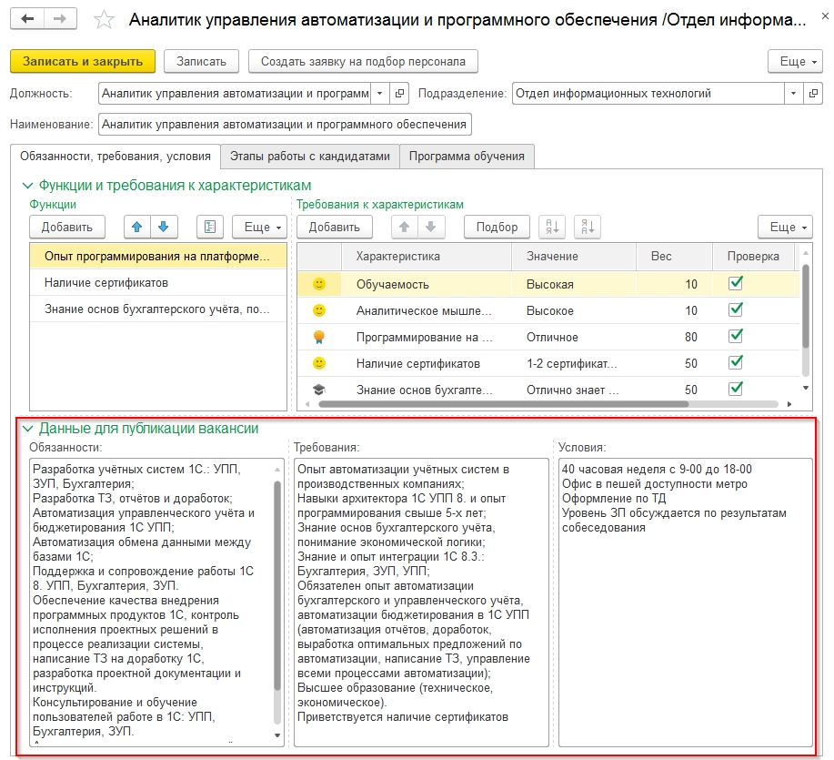This screenshot has width=834, height=760.
Task: Select function Знание основ бухгалтерского учёта
Action: pos(158,309)
